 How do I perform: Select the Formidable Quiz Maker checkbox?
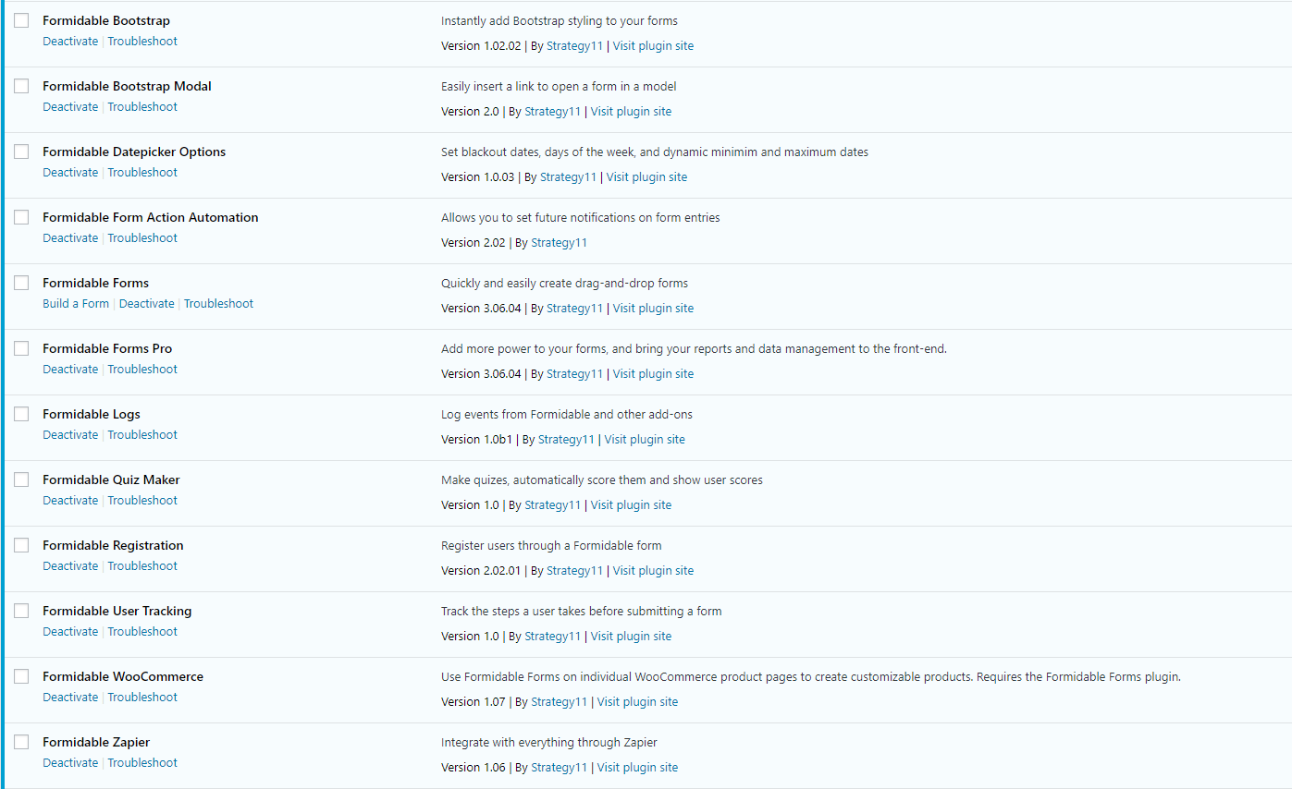click(x=21, y=479)
